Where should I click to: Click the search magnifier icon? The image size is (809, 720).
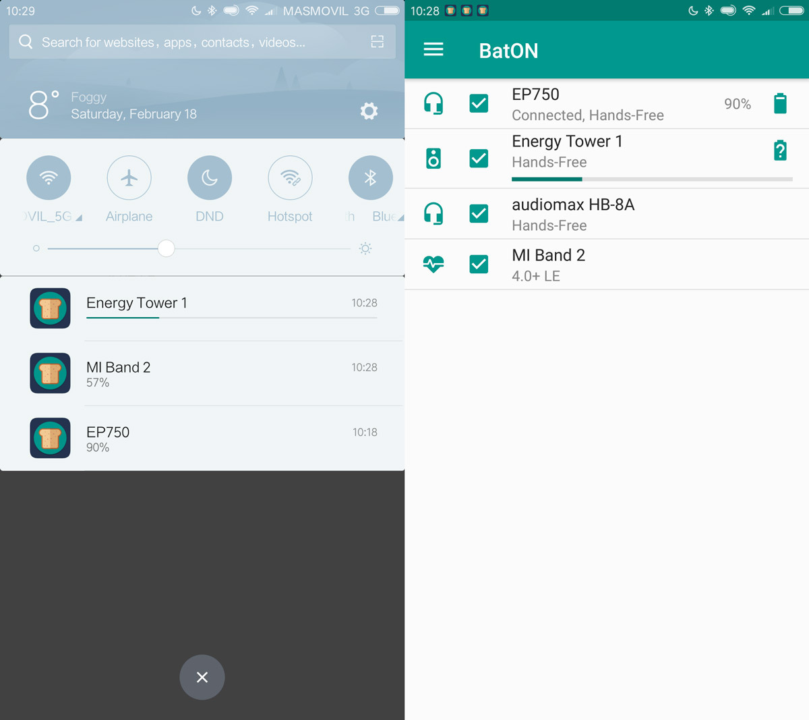point(26,42)
